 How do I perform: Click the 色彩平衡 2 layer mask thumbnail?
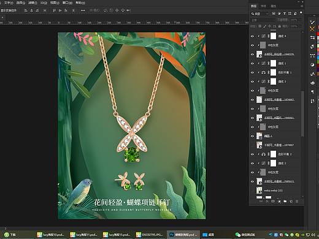[x=273, y=154]
